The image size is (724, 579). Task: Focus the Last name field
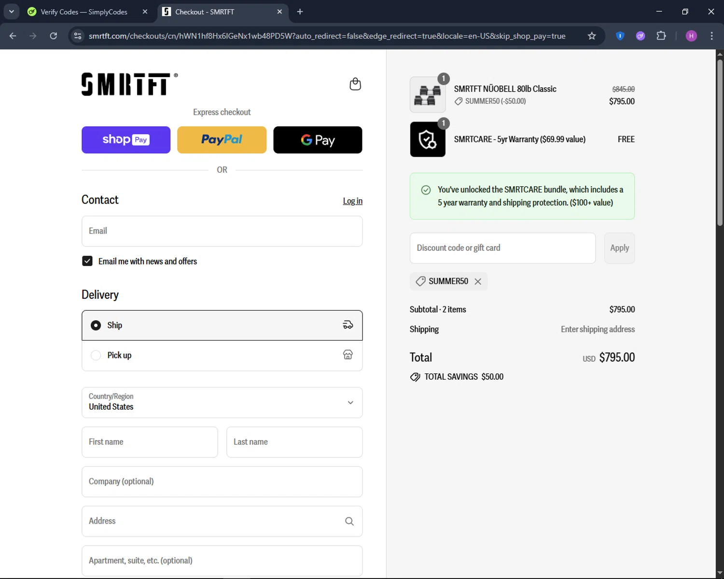point(294,442)
